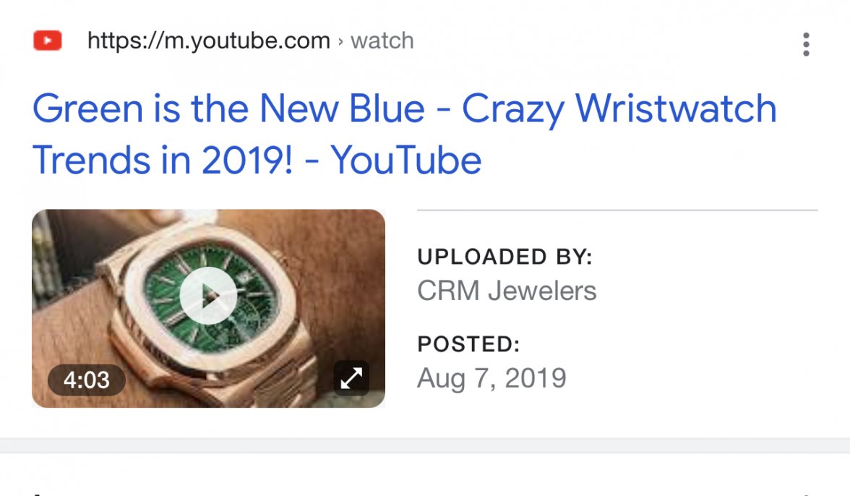Play the video with the circular play button
The width and height of the screenshot is (850, 496).
tap(208, 296)
